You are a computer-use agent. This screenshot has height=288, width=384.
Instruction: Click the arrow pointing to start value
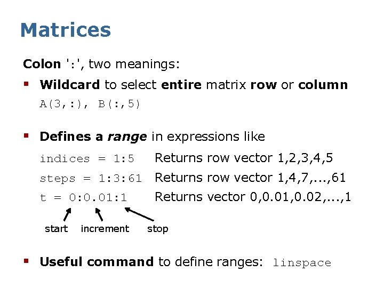(x=67, y=214)
